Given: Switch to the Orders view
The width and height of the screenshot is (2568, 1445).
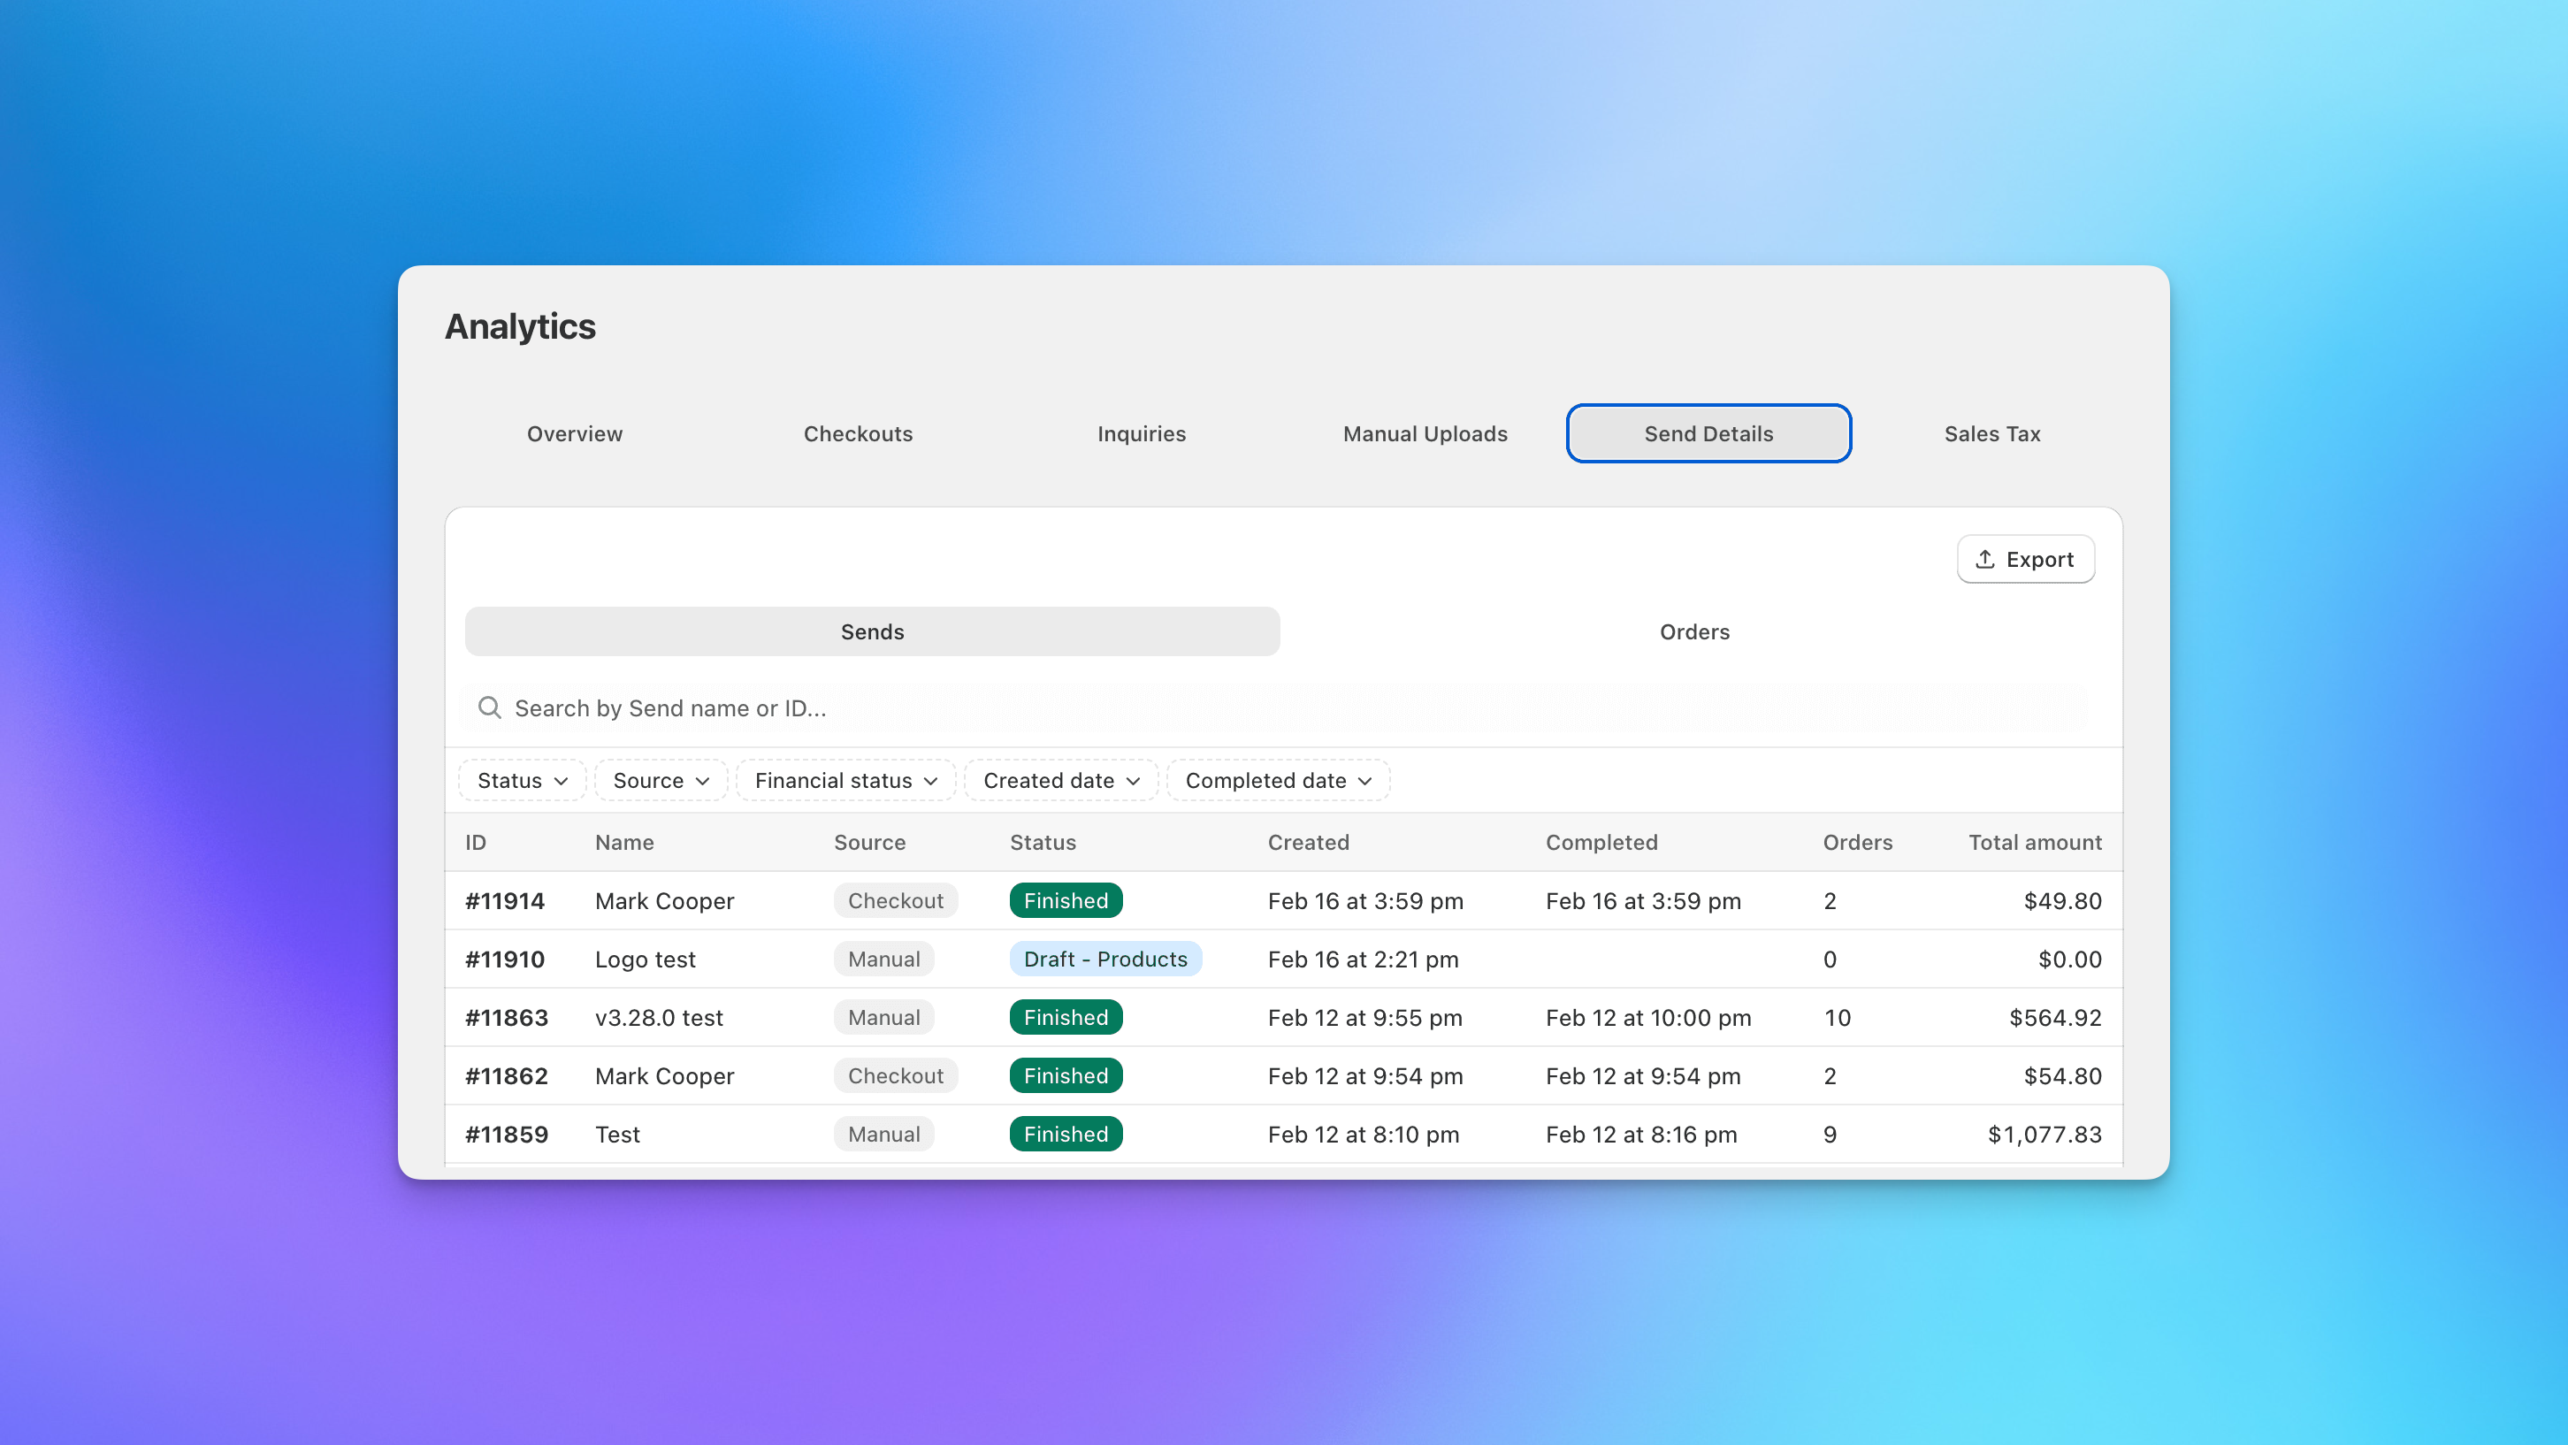Looking at the screenshot, I should point(1693,631).
